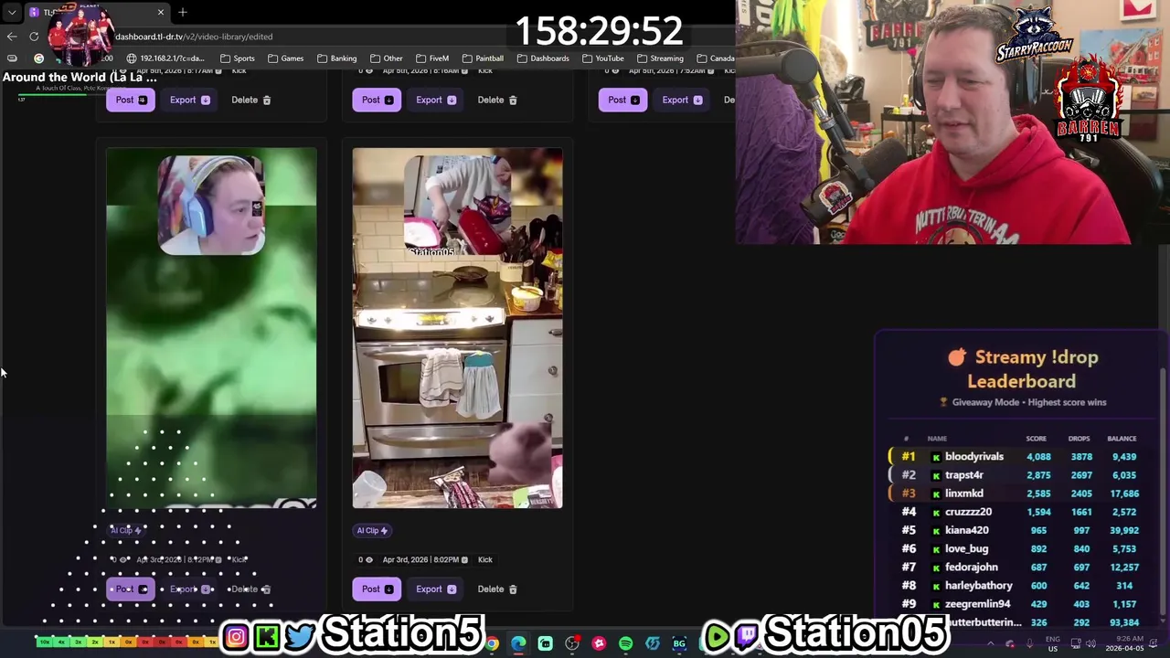Open the BG app from the taskbar

(679, 643)
